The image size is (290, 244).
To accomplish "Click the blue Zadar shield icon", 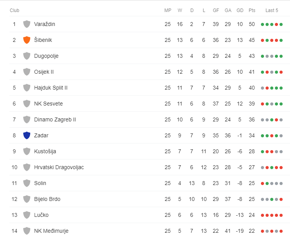I will click(x=27, y=135).
